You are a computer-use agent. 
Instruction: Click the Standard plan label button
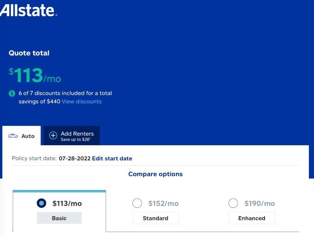[156, 218]
